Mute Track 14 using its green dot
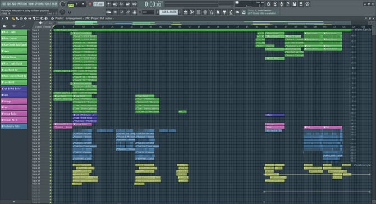The image size is (376, 204). 51,71
